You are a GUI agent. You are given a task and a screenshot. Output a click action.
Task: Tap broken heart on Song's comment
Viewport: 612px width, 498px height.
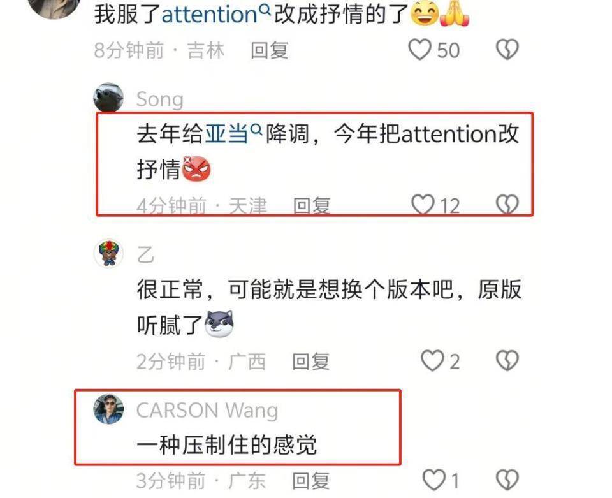[x=507, y=205]
